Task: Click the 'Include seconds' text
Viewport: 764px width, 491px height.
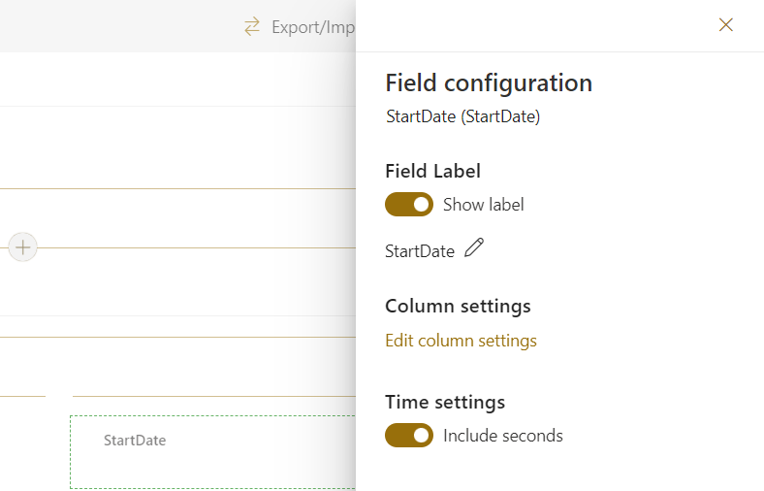Action: coord(502,436)
